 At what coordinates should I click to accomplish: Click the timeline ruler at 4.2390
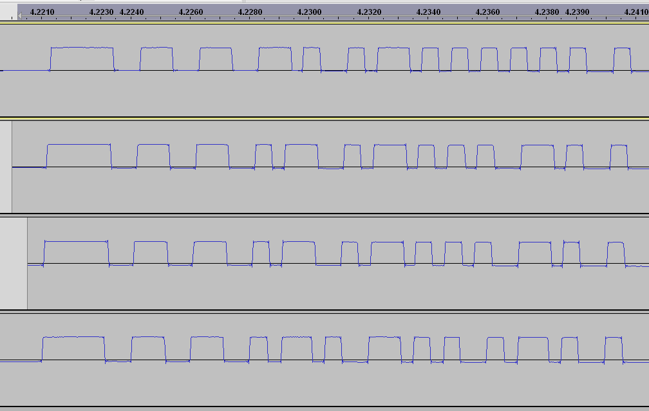click(x=577, y=12)
